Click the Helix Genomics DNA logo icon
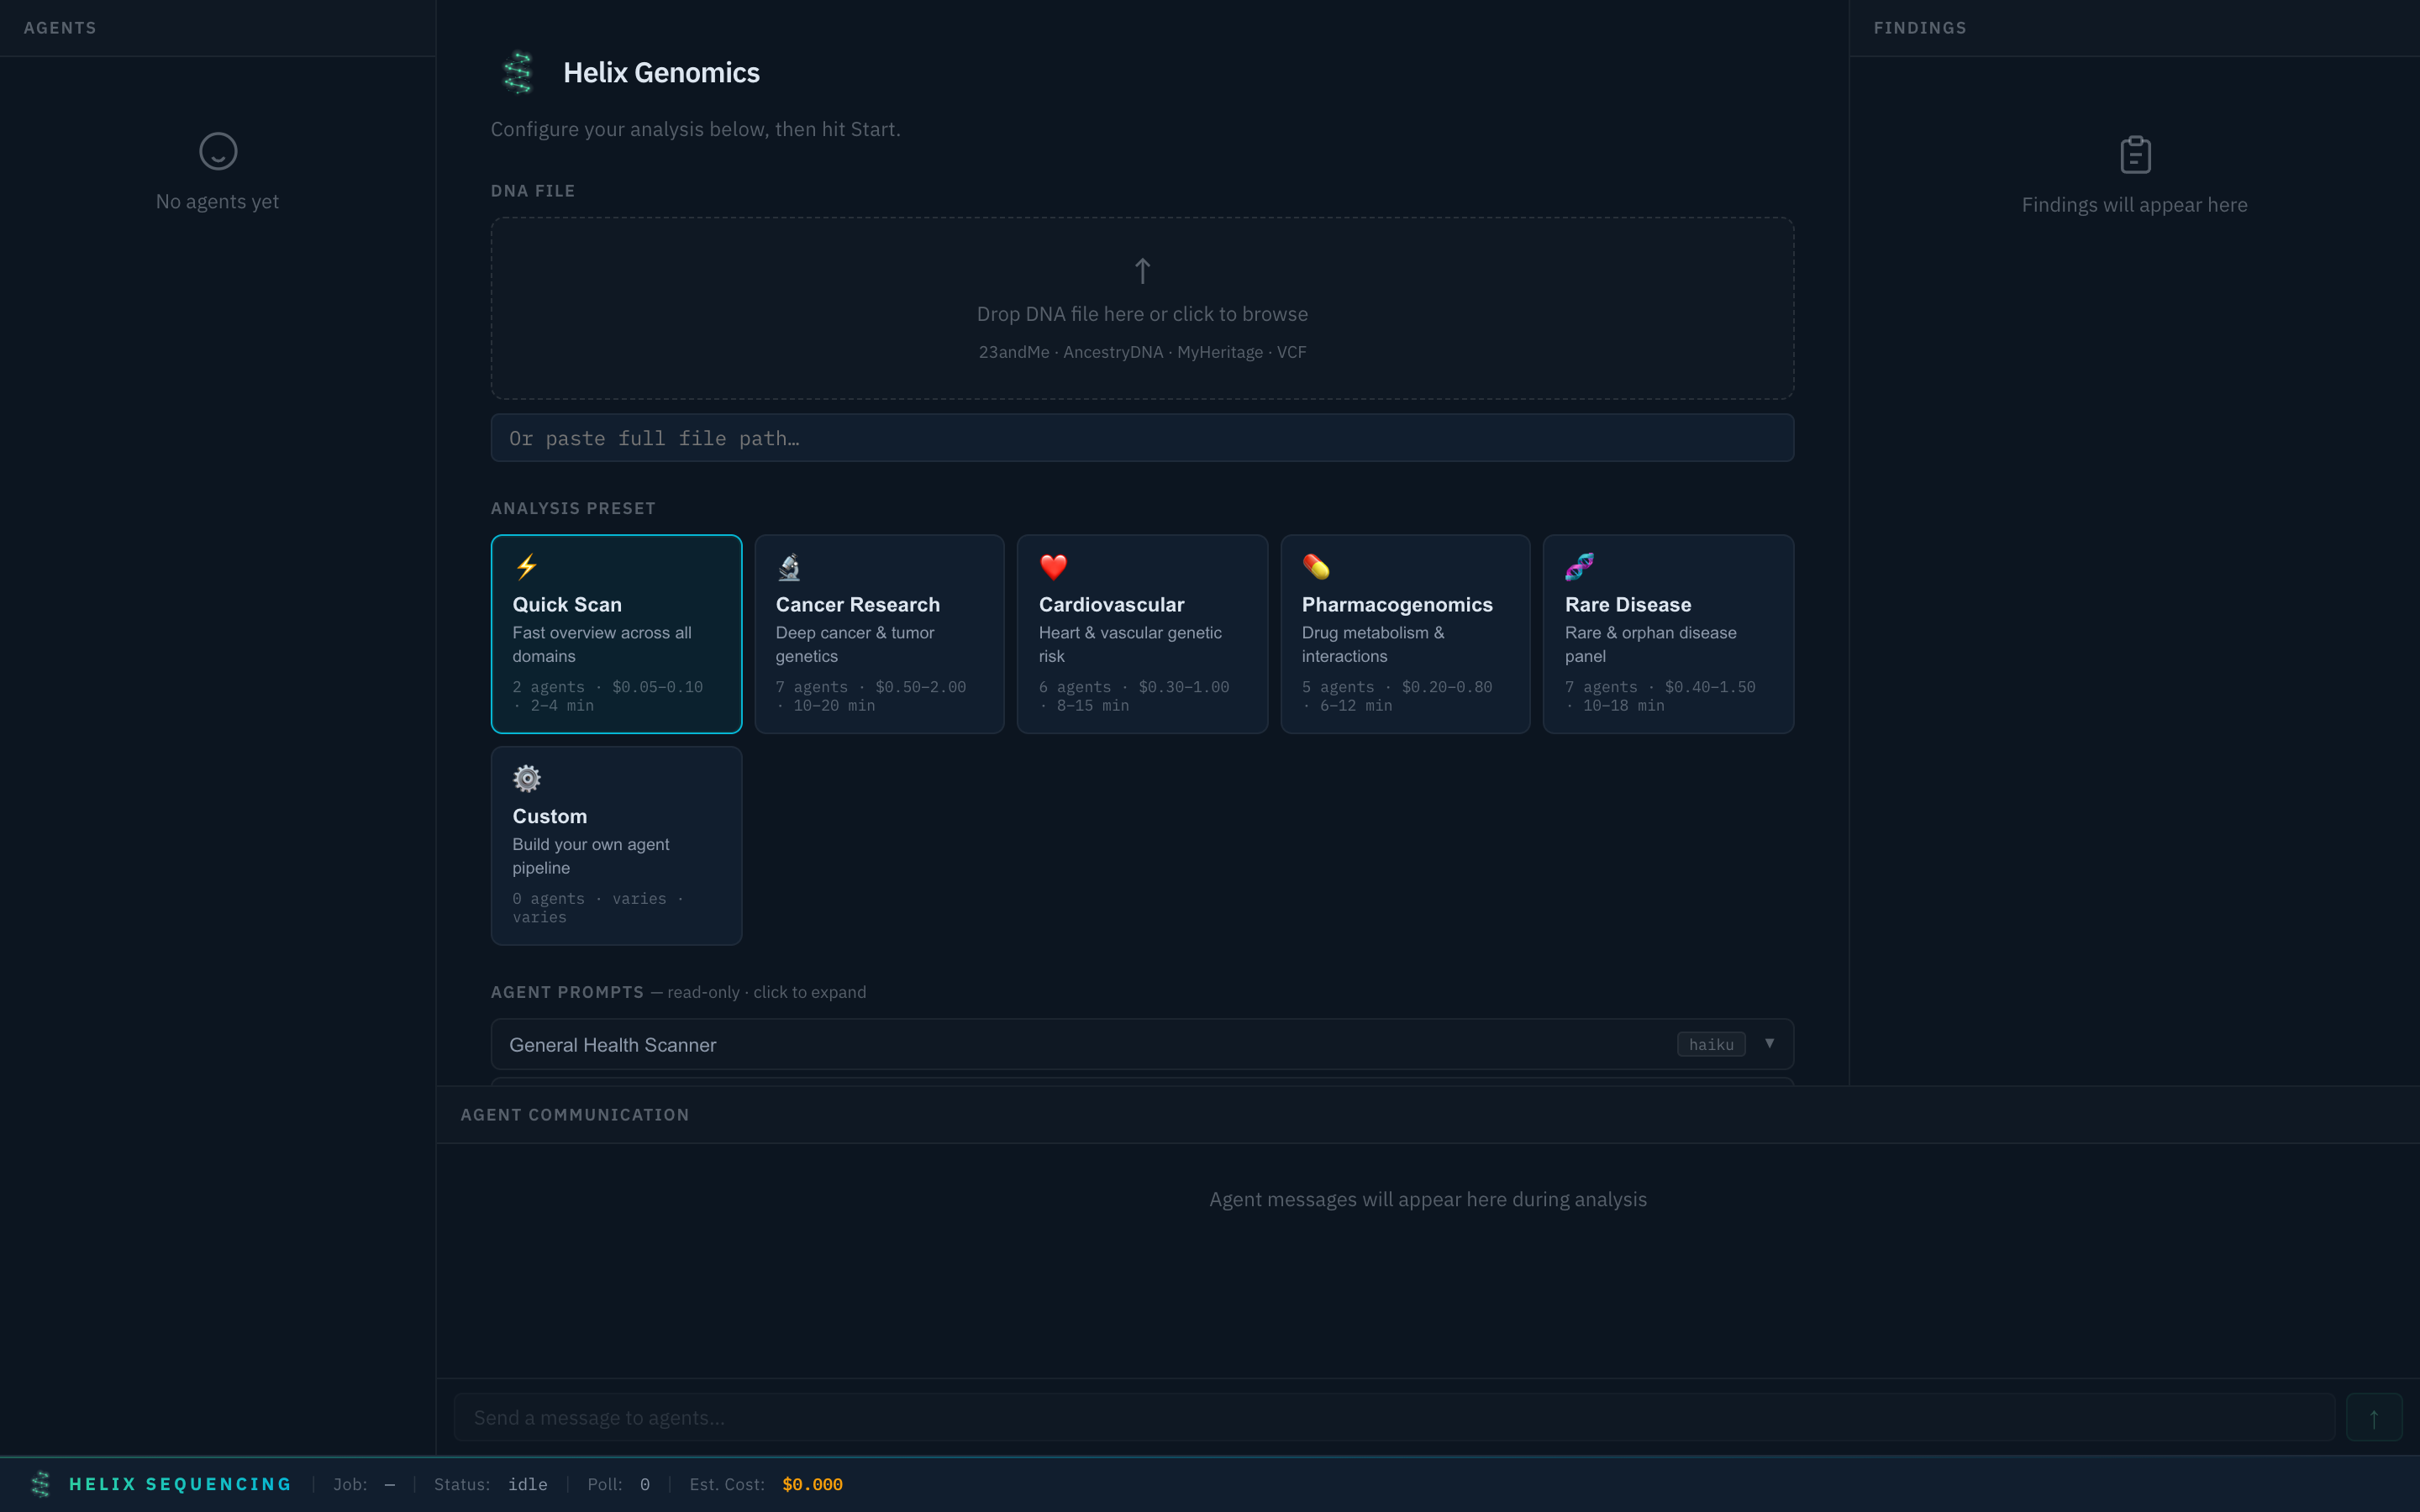The width and height of the screenshot is (2420, 1512). click(518, 71)
